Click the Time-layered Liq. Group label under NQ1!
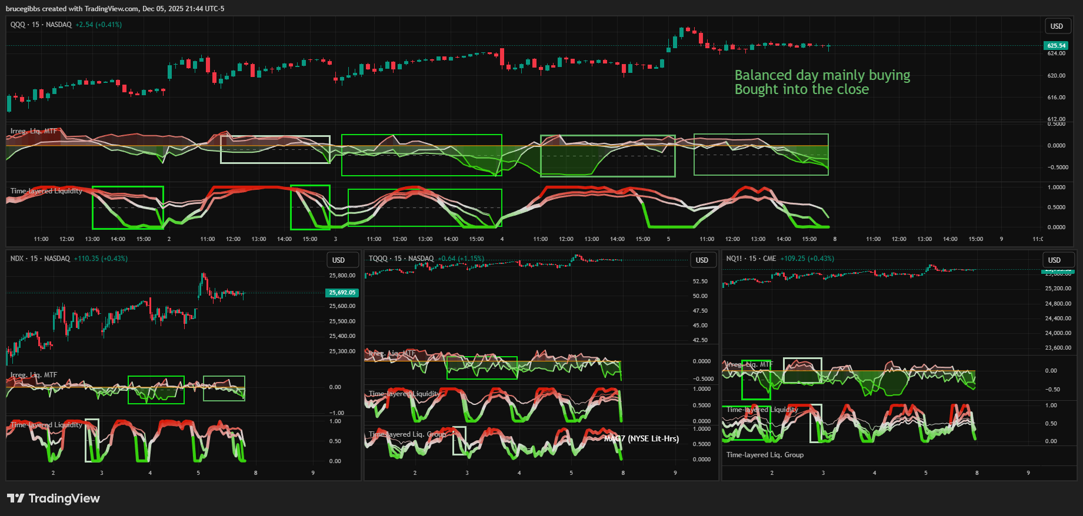Image resolution: width=1083 pixels, height=516 pixels. click(765, 455)
